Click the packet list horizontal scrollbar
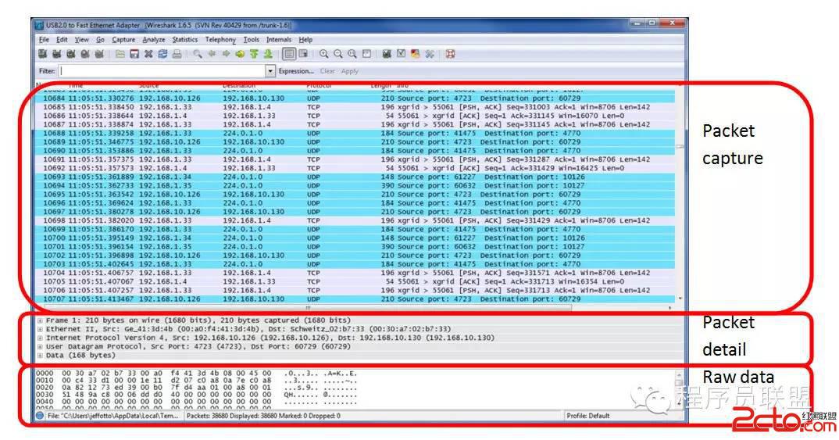 click(x=307, y=308)
